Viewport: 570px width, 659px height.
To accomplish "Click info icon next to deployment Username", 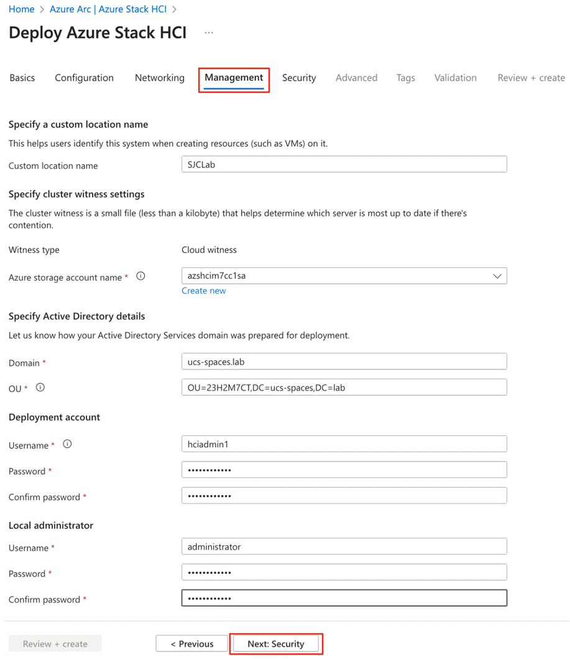I will pyautogui.click(x=68, y=444).
